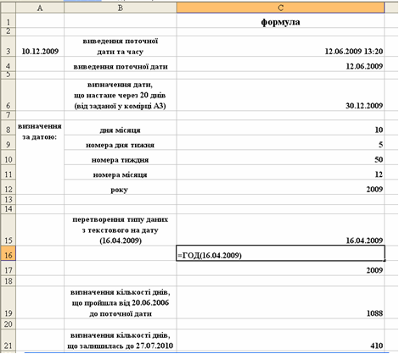Select column A header
399x354 pixels.
pos(40,8)
